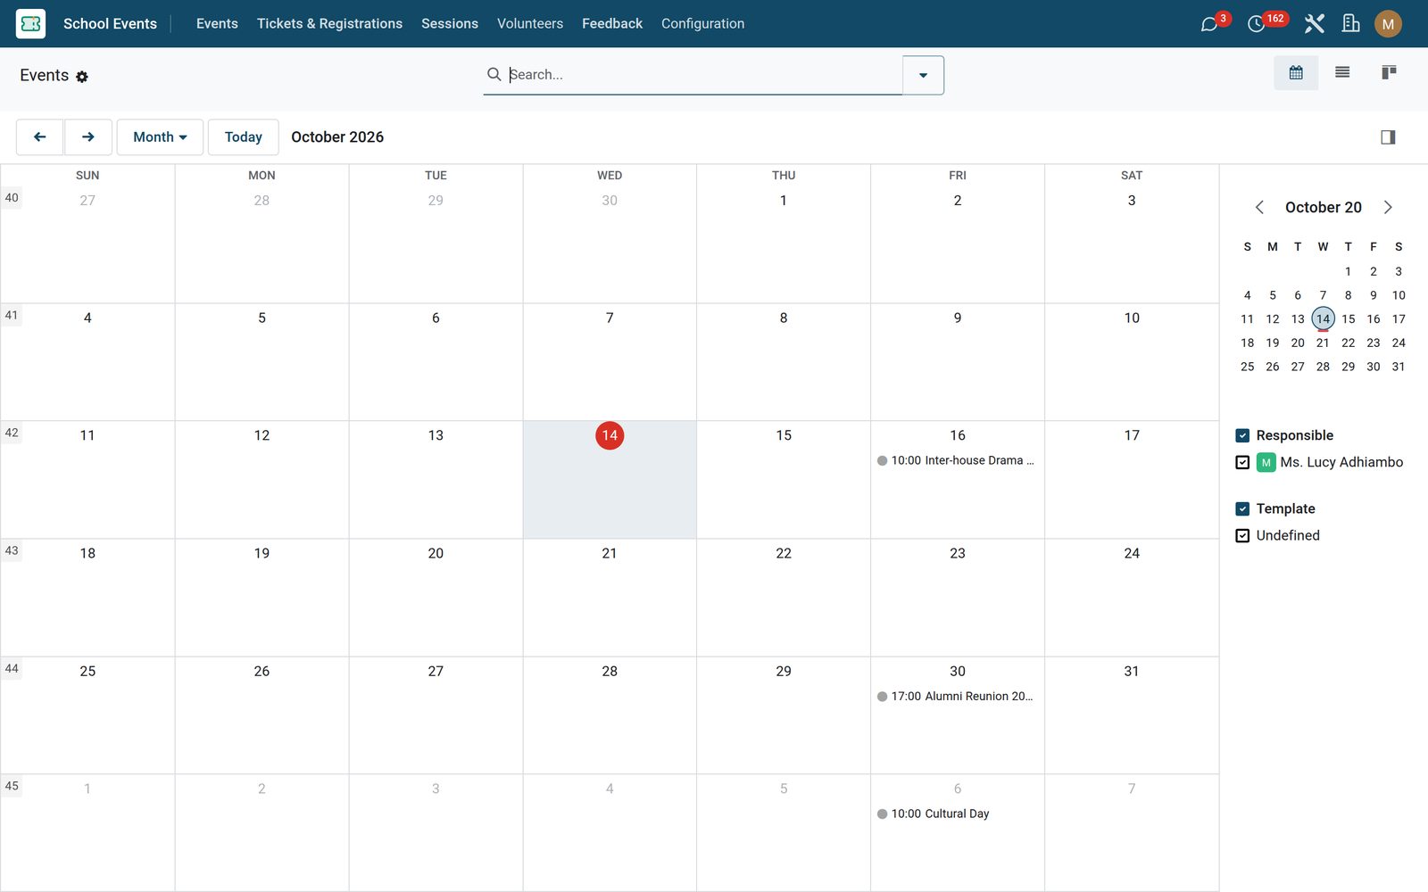Select day 21 in the mini calendar
1428x892 pixels.
1323,343
